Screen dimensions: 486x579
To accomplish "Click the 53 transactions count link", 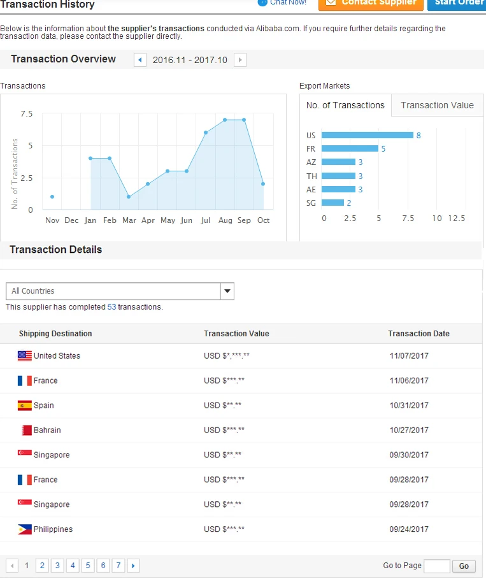I will pos(111,307).
